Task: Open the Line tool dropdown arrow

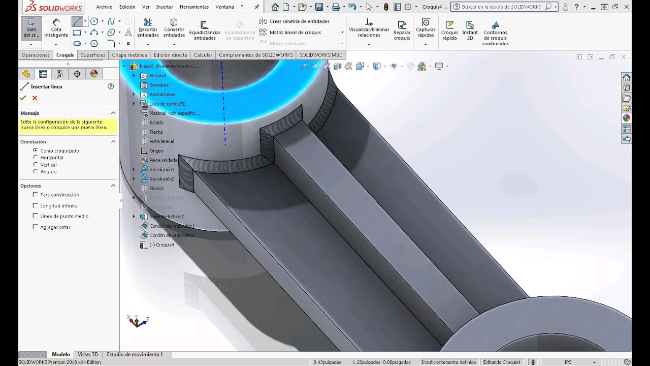Action: [x=85, y=21]
